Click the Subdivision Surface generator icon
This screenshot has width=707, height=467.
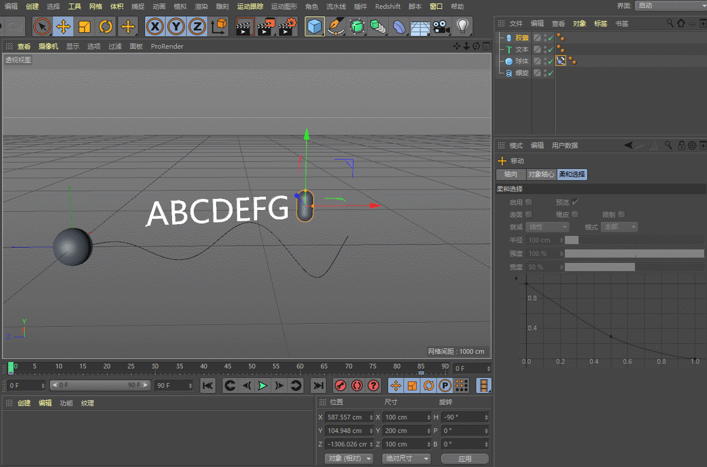[356, 27]
